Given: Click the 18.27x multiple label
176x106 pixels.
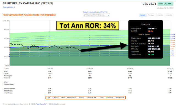Looking at the screenshot, I should pyautogui.click(x=173, y=34).
